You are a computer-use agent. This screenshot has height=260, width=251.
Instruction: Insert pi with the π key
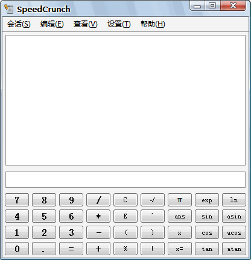pyautogui.click(x=180, y=200)
